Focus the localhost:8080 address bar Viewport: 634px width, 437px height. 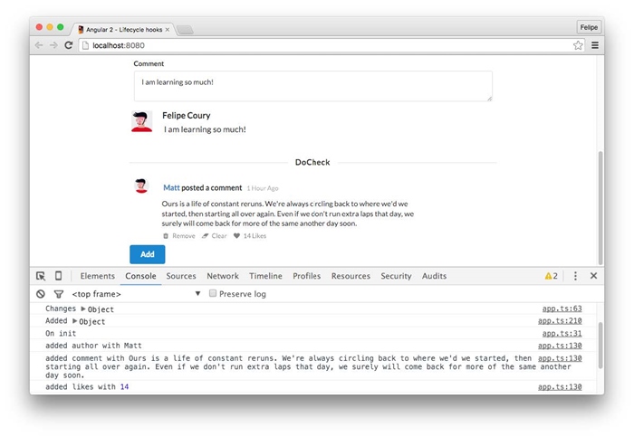pyautogui.click(x=325, y=45)
